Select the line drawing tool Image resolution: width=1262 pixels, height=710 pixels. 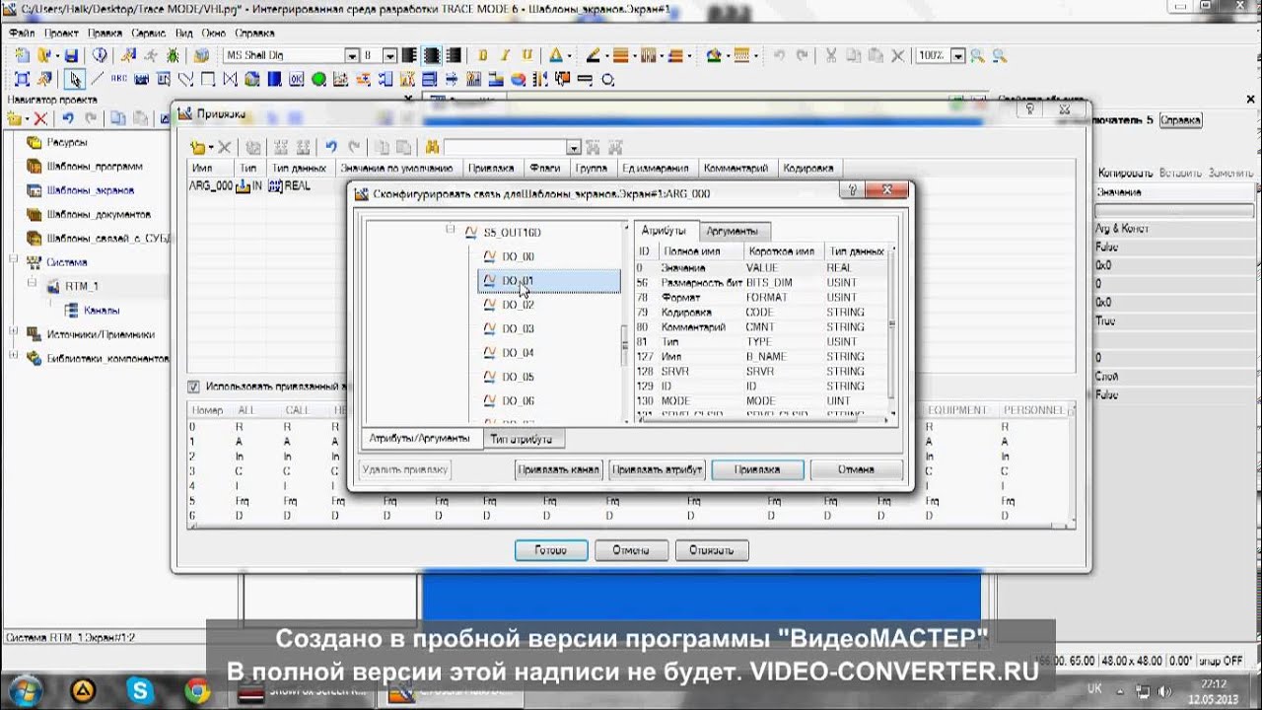tap(98, 79)
